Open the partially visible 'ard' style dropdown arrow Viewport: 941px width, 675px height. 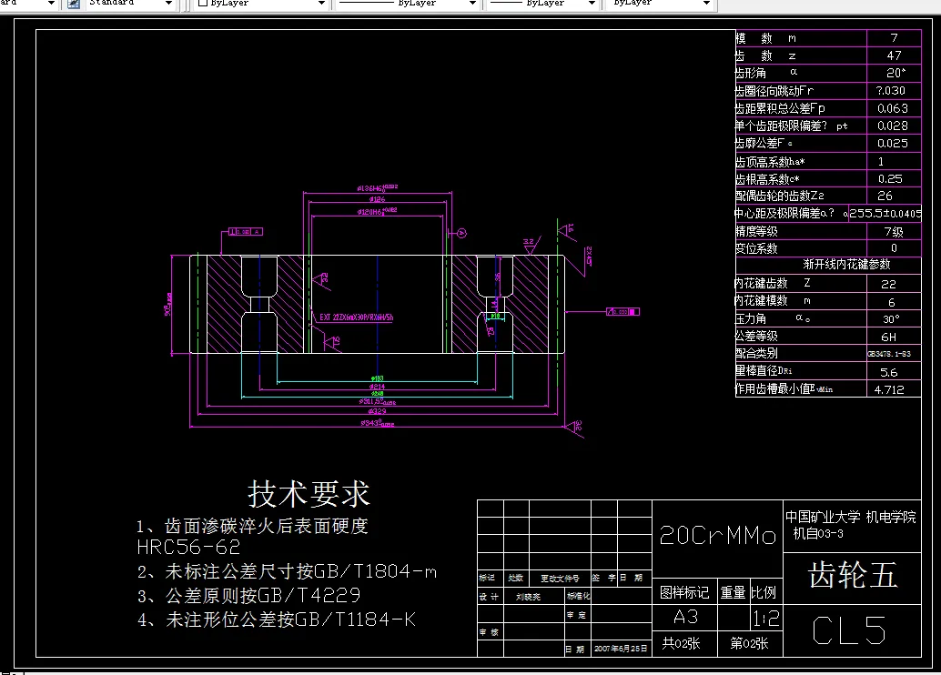(x=51, y=4)
